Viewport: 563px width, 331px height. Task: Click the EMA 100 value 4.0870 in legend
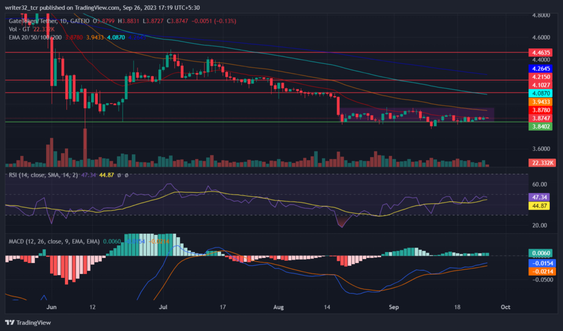116,37
